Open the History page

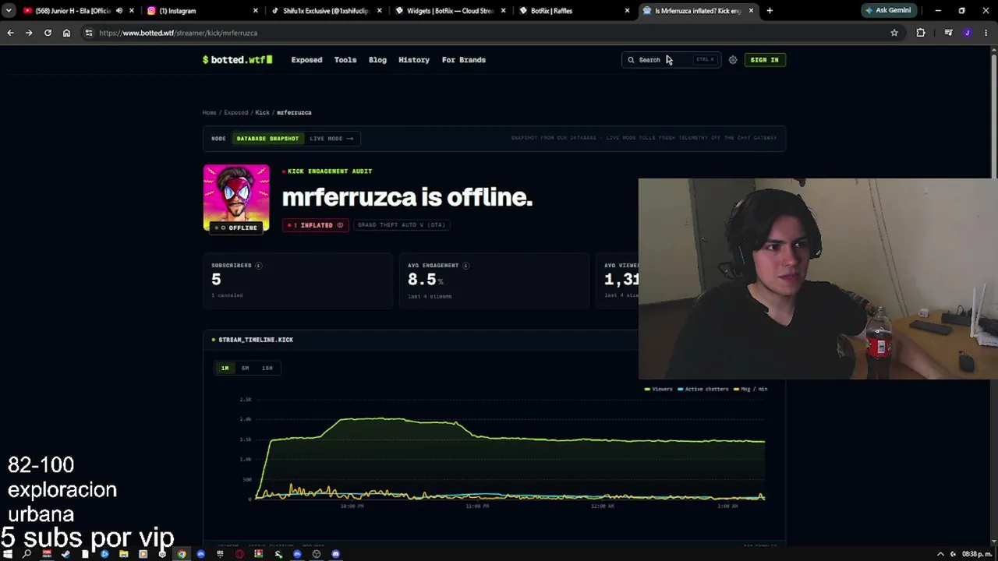pos(414,60)
